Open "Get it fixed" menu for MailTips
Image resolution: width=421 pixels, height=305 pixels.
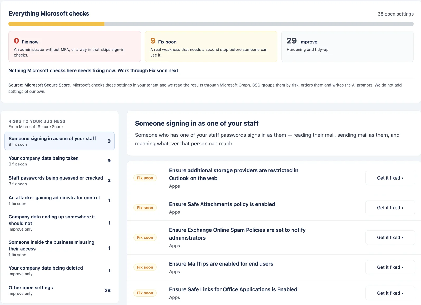pyautogui.click(x=390, y=267)
